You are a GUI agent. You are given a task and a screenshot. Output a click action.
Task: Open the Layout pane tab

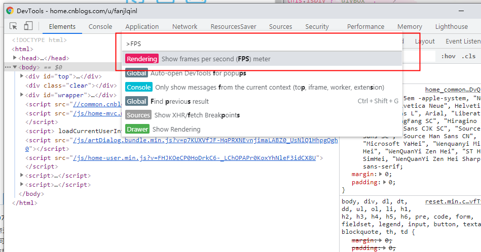tap(425, 41)
